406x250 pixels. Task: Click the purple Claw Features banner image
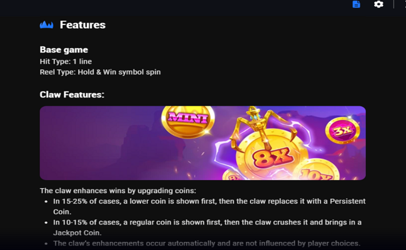[203, 142]
